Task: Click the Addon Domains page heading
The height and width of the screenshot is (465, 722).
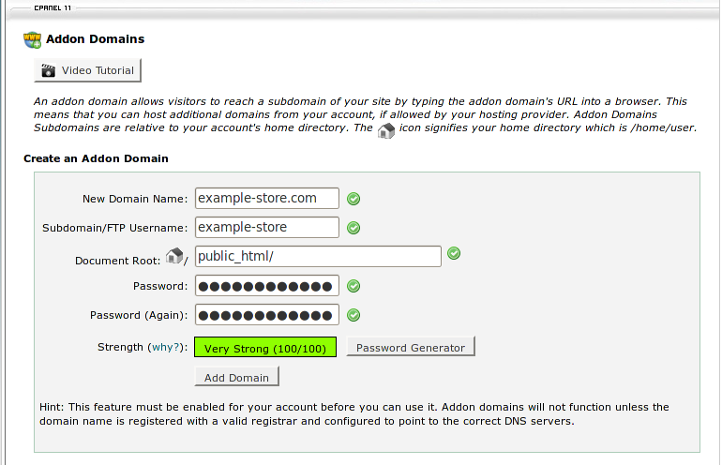Action: [95, 40]
